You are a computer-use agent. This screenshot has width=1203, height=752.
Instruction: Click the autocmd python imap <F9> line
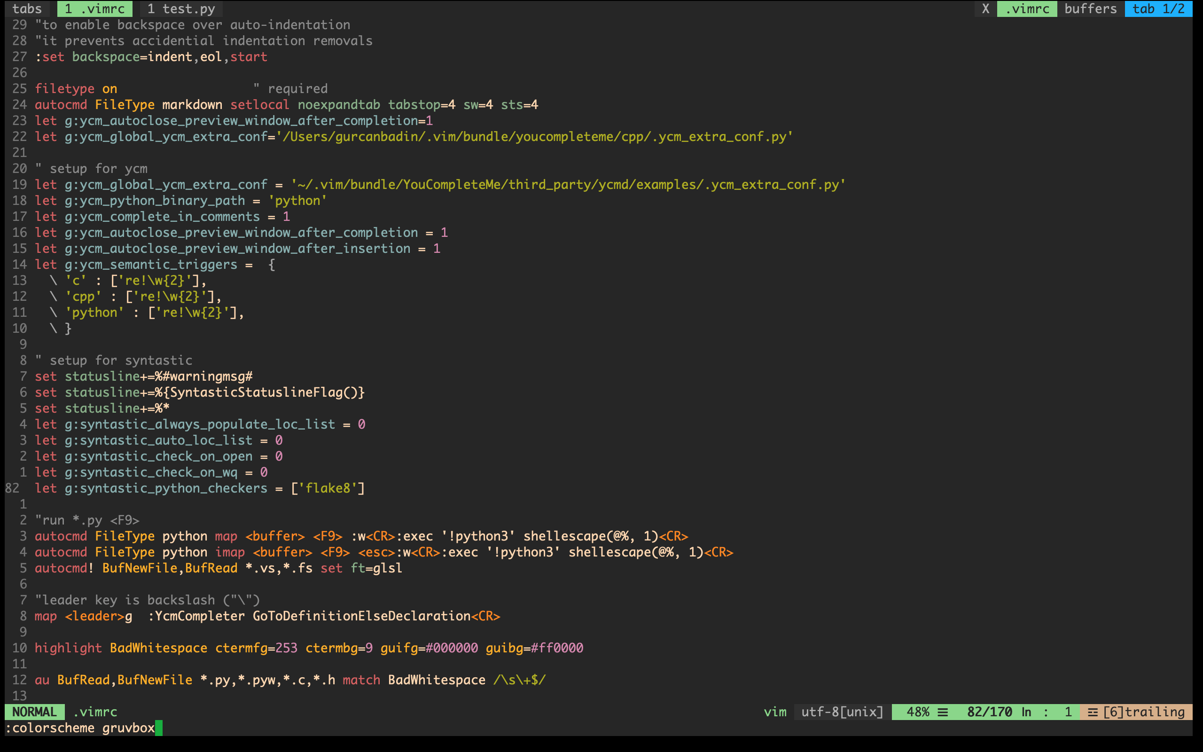point(384,552)
